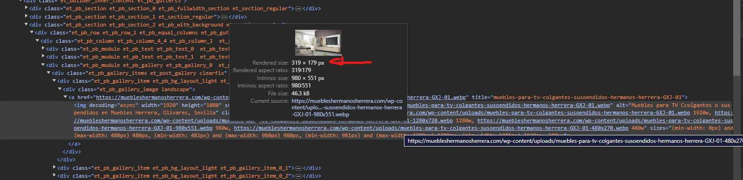The image size is (743, 180).
Task: Click the ellipsis badge of et_pb_section_1
Action: (224, 17)
